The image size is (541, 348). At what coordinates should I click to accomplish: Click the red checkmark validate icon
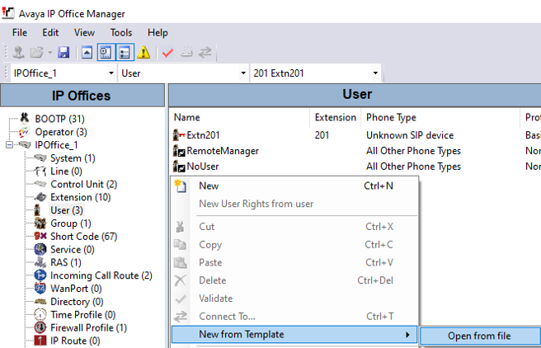click(x=167, y=53)
